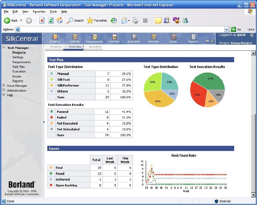Click the IE Refresh toolbar button
257x205 pixels.
pos(51,21)
